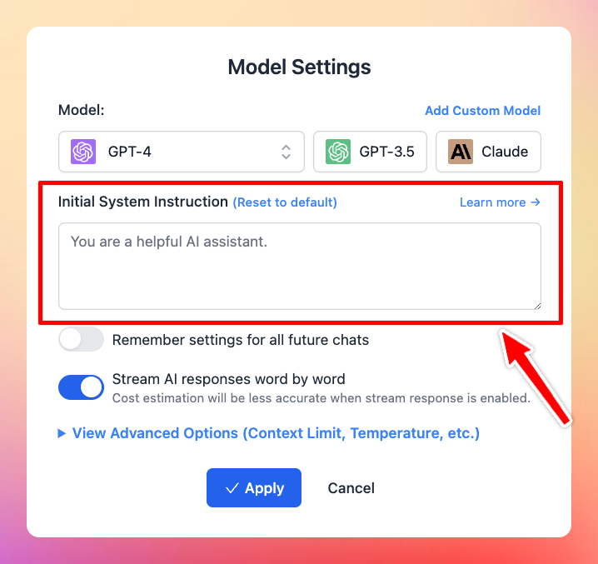Click the arrow icon next to Learn more
This screenshot has height=564, width=598.
536,202
